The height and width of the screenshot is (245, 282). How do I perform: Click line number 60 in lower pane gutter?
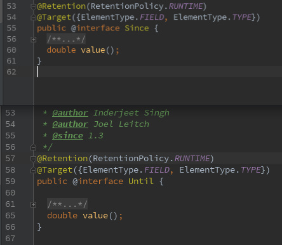10,193
